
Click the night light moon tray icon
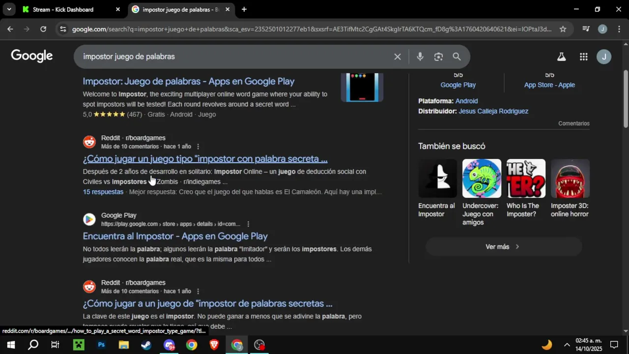point(547,345)
